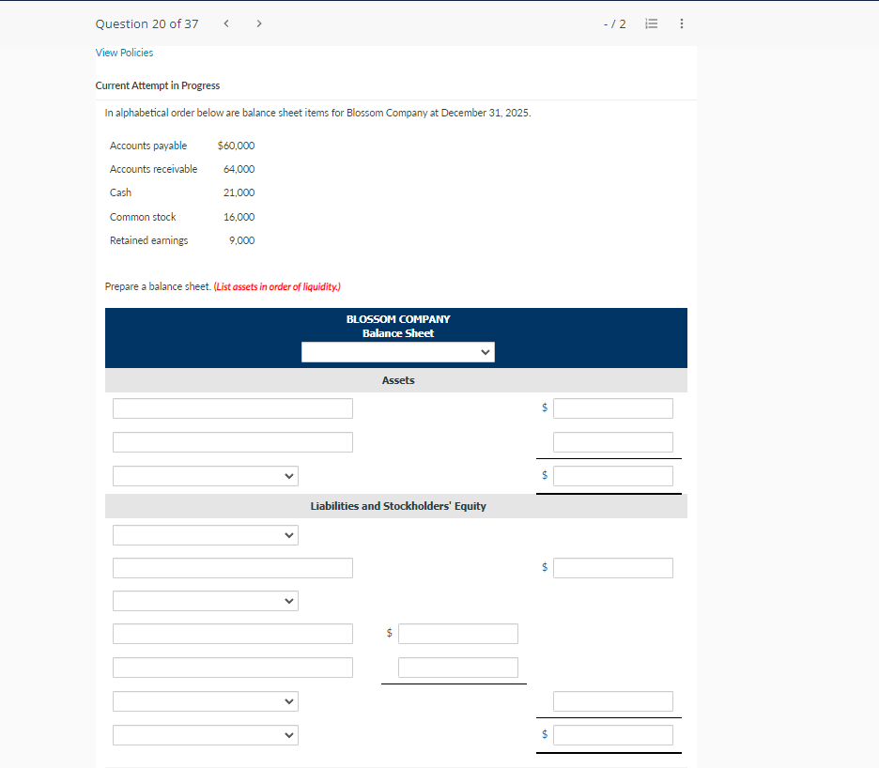This screenshot has height=768, width=879.
Task: Click the score indicator showing - / 2
Action: click(615, 23)
